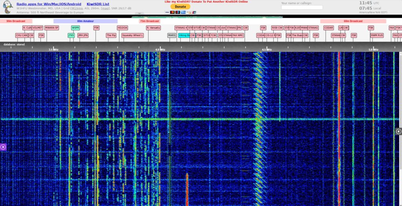Tune to the slot label
This screenshot has width=402, height=206.
click(x=223, y=28)
